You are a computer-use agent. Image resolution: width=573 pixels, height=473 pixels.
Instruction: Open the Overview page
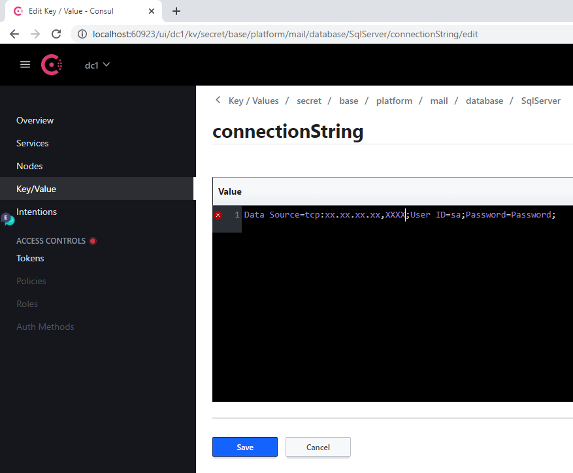(x=35, y=120)
